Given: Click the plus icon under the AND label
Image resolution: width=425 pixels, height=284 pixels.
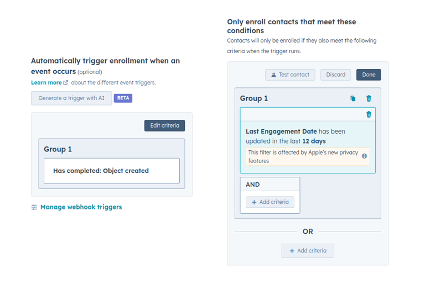Looking at the screenshot, I should point(254,202).
